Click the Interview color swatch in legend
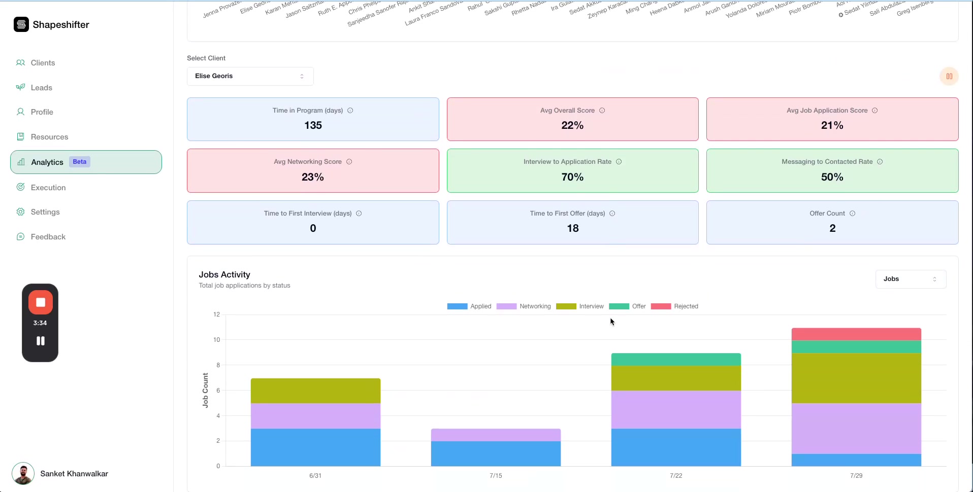This screenshot has width=973, height=492. coord(566,306)
